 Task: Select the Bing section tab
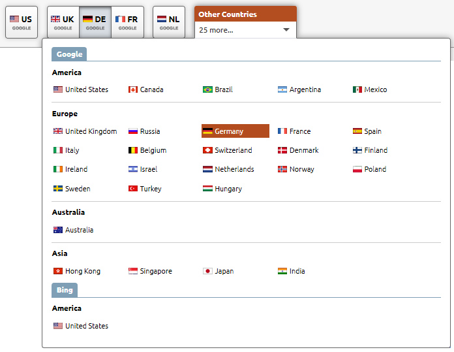[65, 290]
